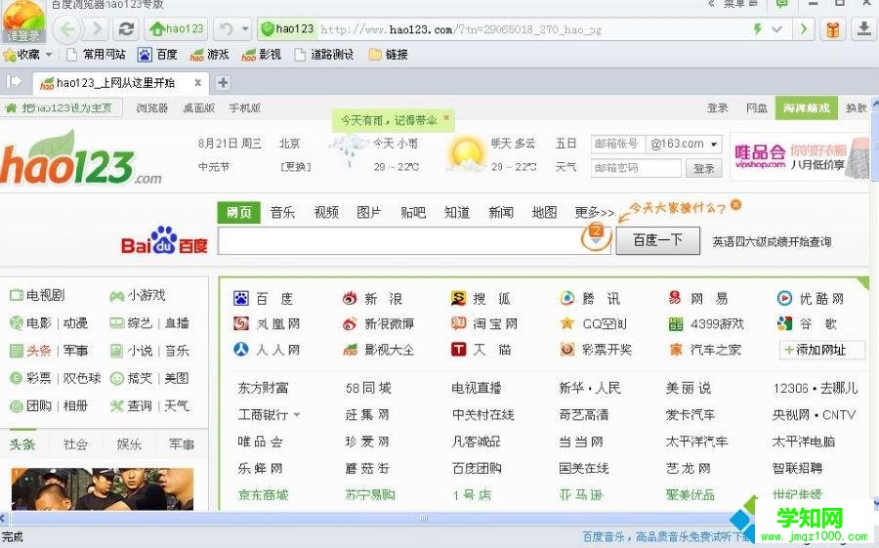Image resolution: width=879 pixels, height=548 pixels.
Task: Open 英语四六级成绩开始查询 link
Action: click(x=772, y=241)
